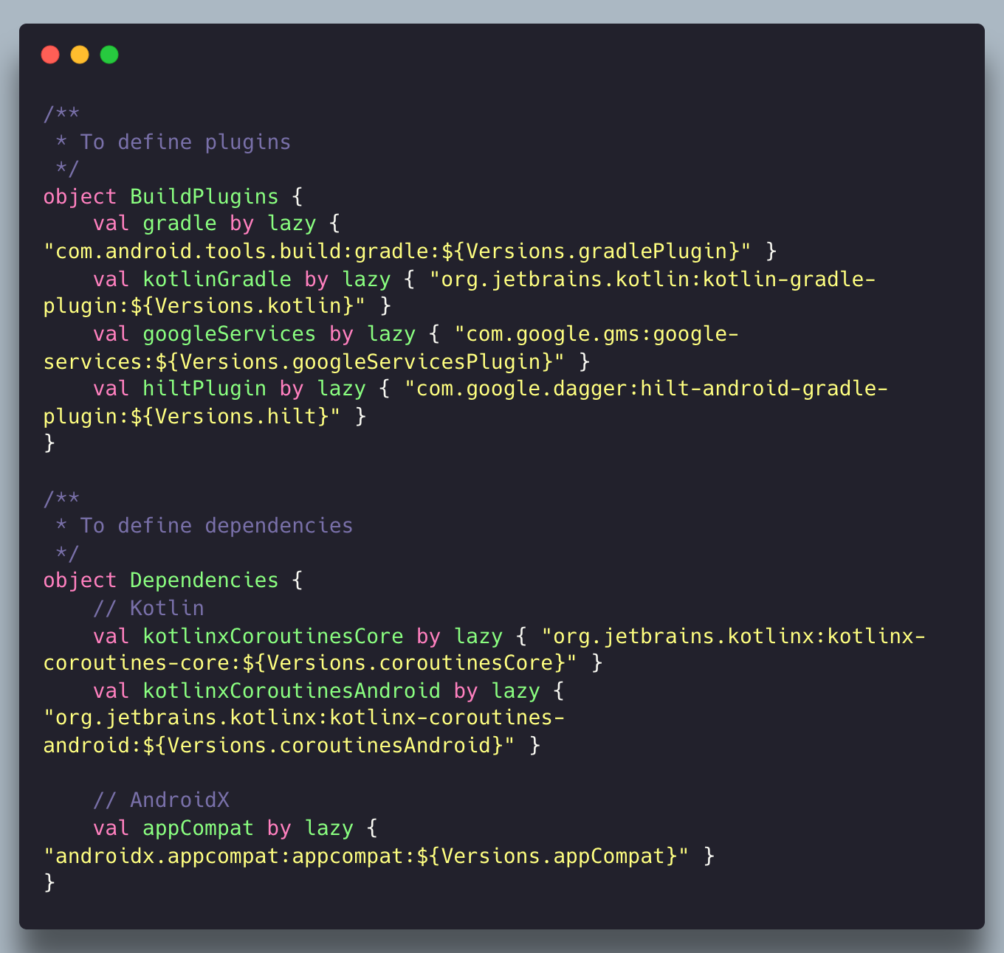Click the comment 'To define plugins'

pos(185,142)
